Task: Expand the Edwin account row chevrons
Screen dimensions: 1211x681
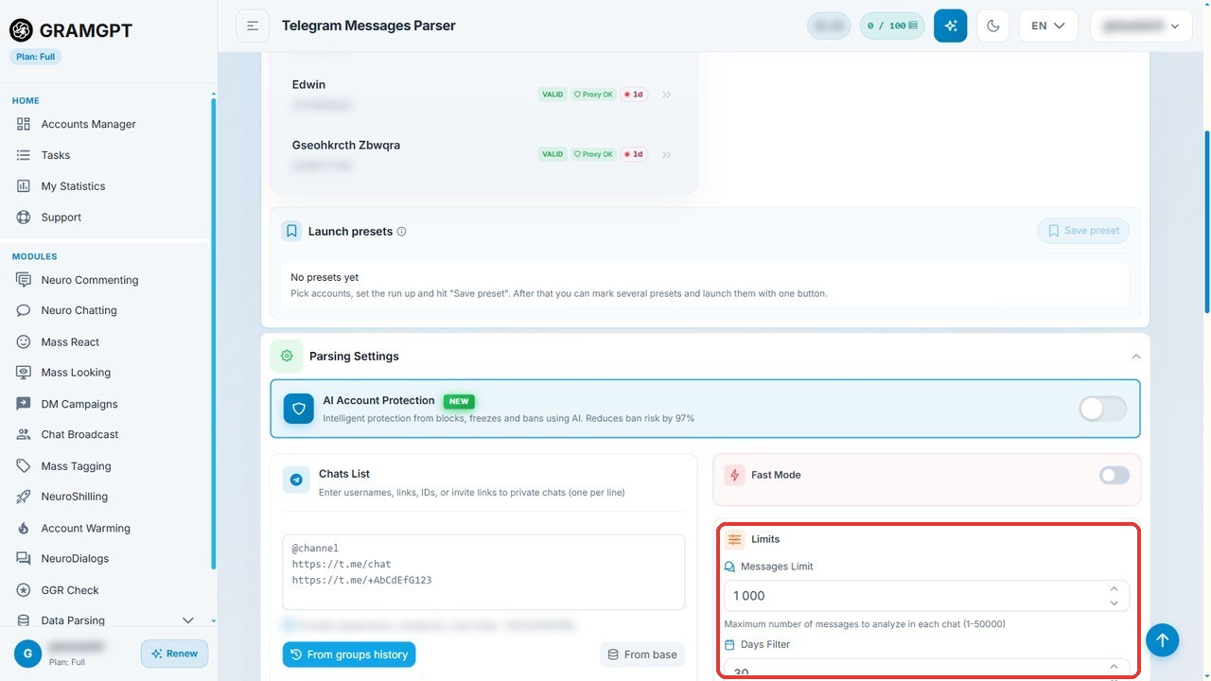Action: 666,95
